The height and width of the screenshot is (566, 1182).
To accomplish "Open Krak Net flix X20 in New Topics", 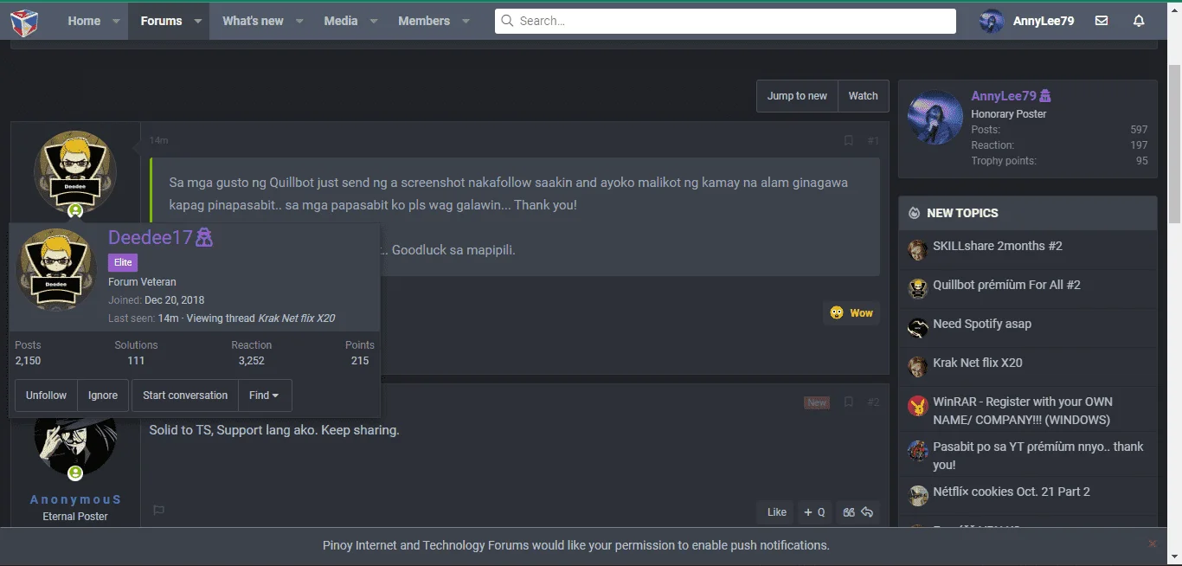I will (x=978, y=363).
